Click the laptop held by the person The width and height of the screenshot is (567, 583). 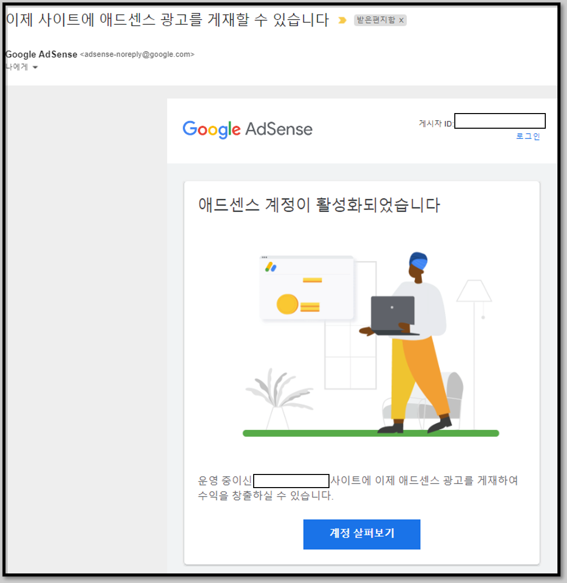point(393,315)
